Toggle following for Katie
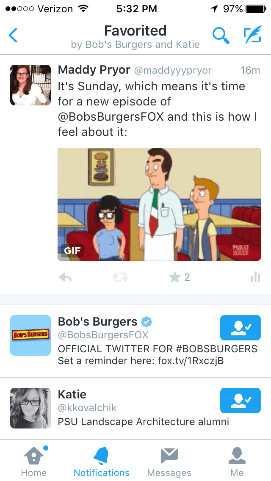271x481 pixels. (x=241, y=400)
